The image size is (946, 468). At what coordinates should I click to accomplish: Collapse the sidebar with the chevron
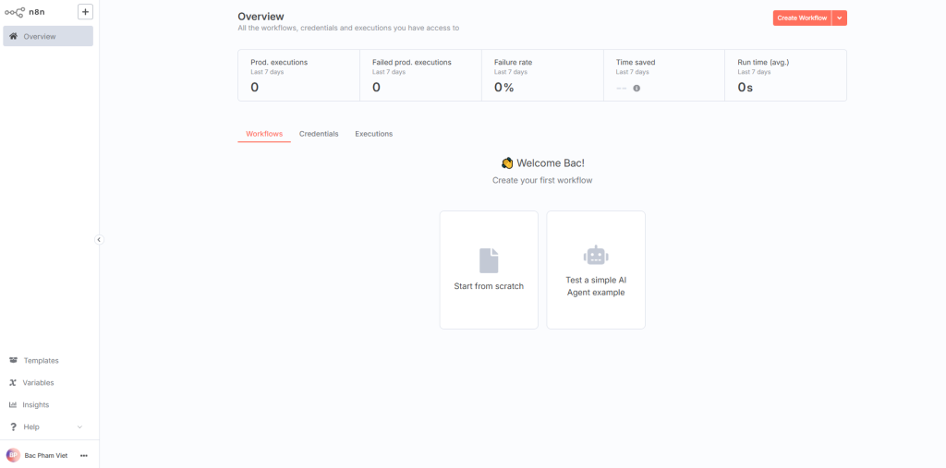click(x=99, y=239)
